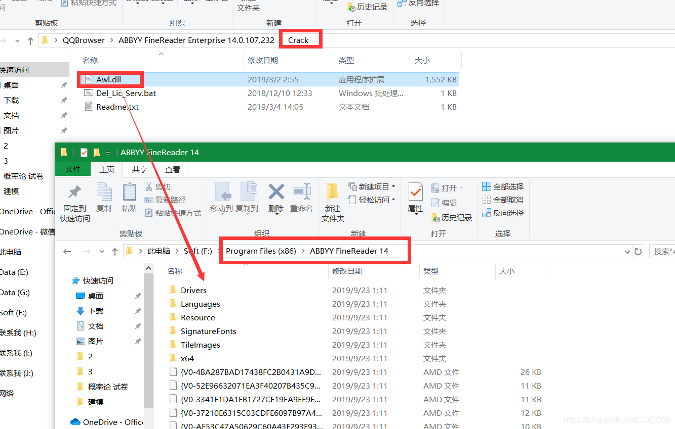Click the search box in front window
The height and width of the screenshot is (429, 675).
pyautogui.click(x=662, y=251)
